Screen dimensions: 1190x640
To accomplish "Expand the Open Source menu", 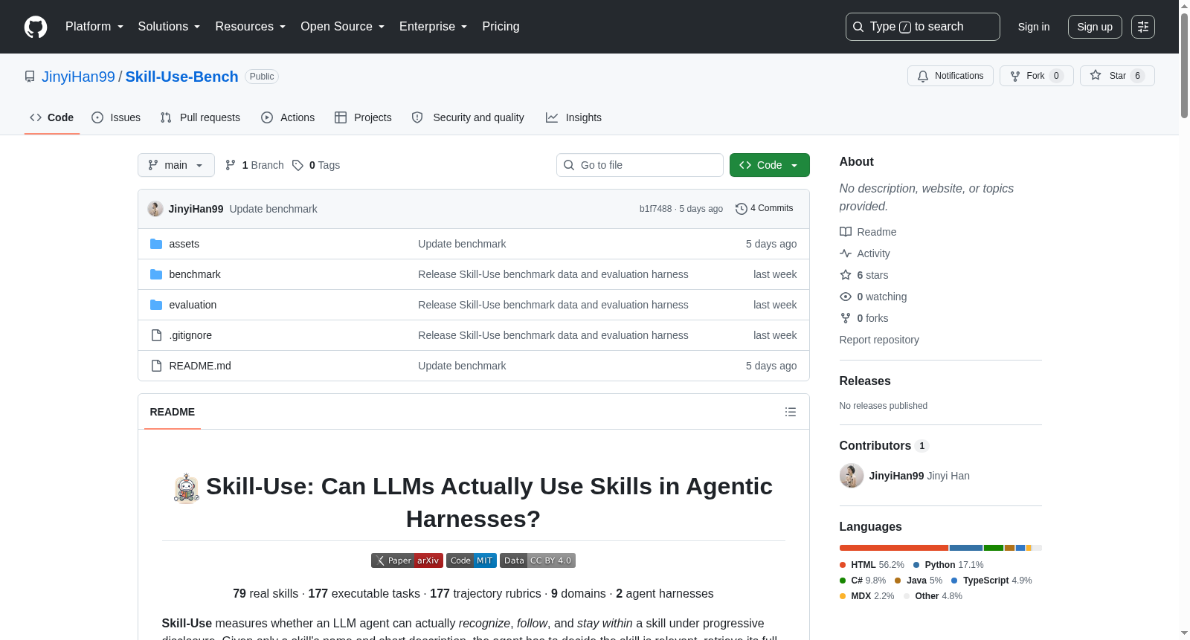I will click(343, 27).
